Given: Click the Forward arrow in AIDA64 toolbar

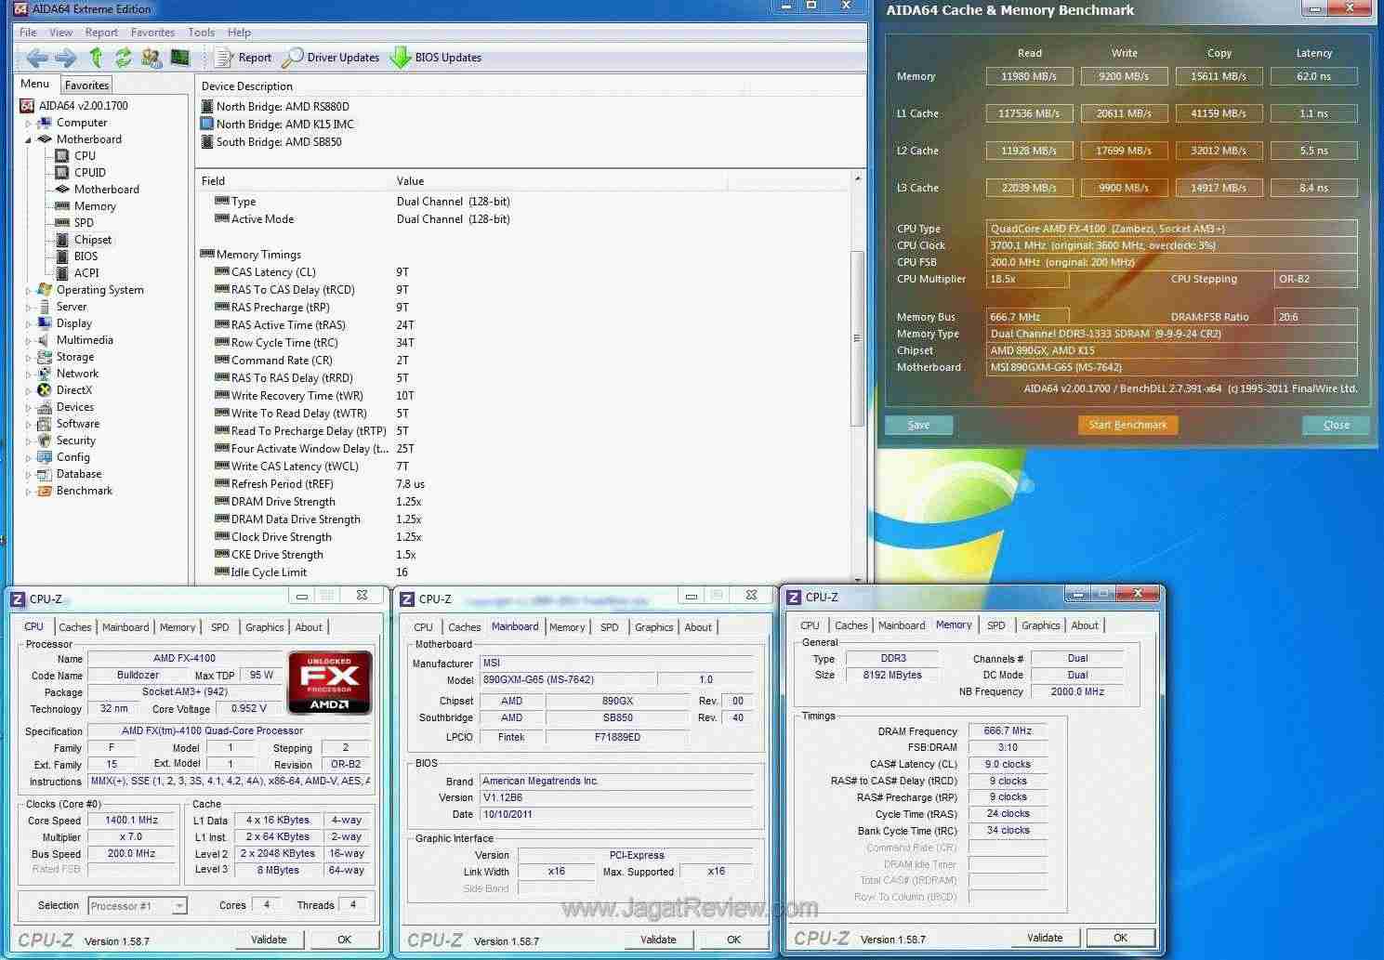Looking at the screenshot, I should pyautogui.click(x=65, y=58).
